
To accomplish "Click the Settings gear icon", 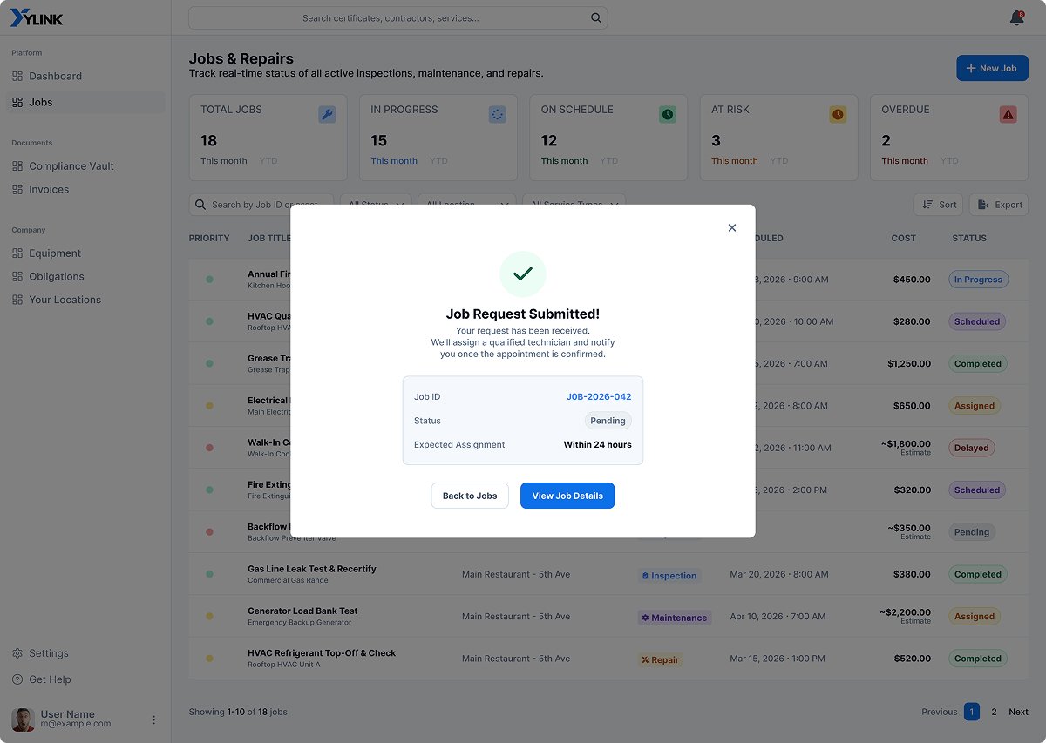I will click(17, 653).
